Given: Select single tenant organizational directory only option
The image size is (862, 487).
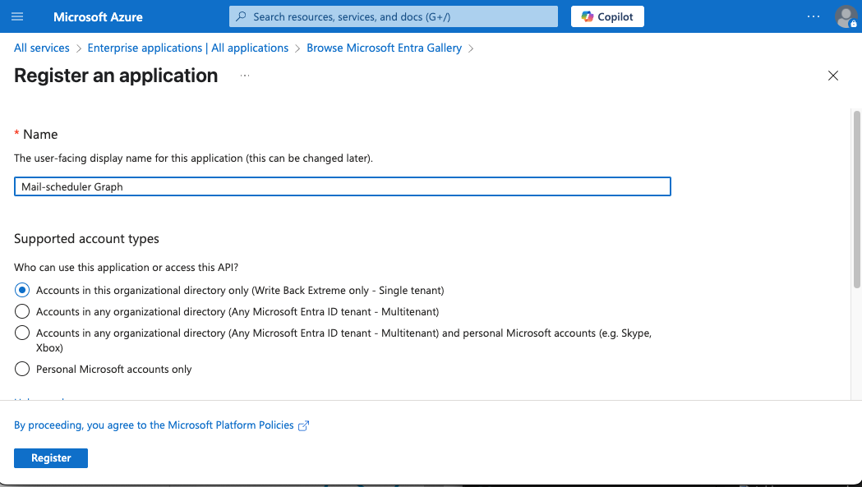Looking at the screenshot, I should 22,290.
